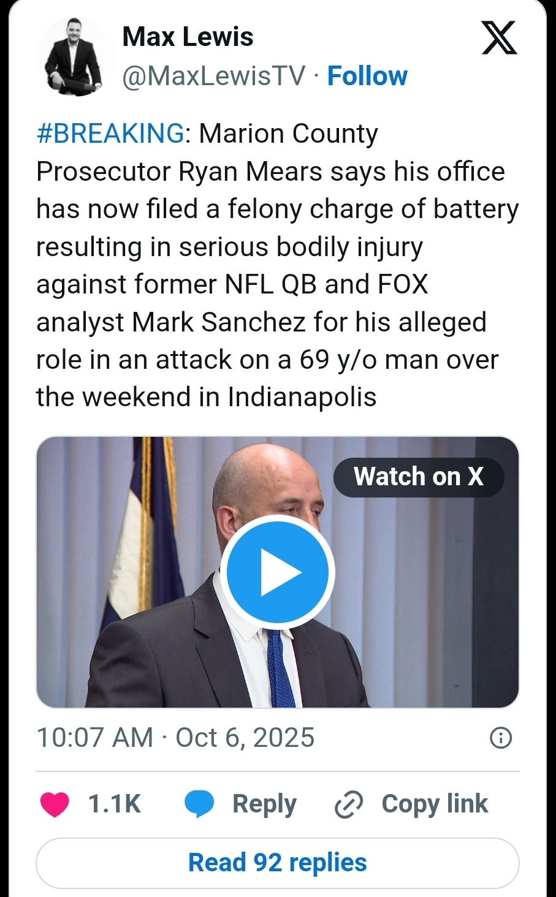Click the reply speech bubble icon
This screenshot has height=897, width=556.
pos(199,804)
